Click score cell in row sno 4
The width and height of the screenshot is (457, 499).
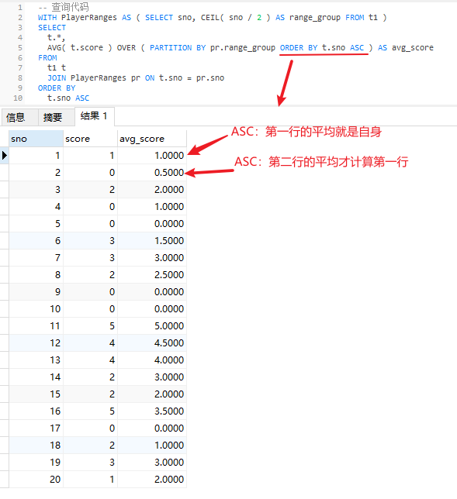coord(90,207)
